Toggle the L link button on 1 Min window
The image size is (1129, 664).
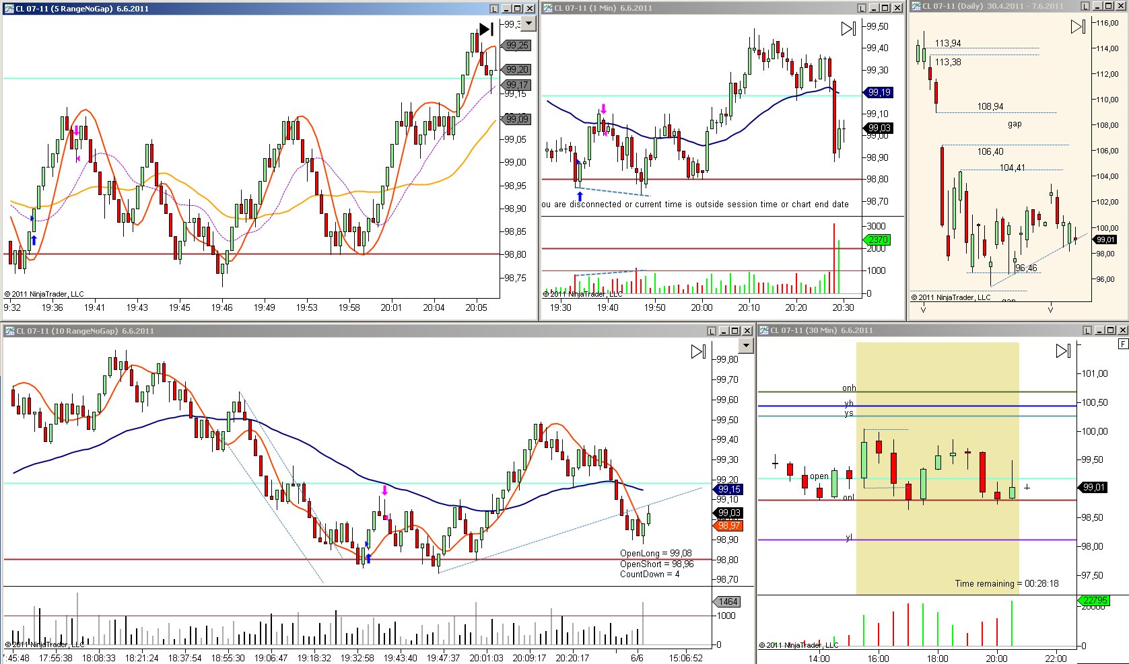[x=862, y=8]
